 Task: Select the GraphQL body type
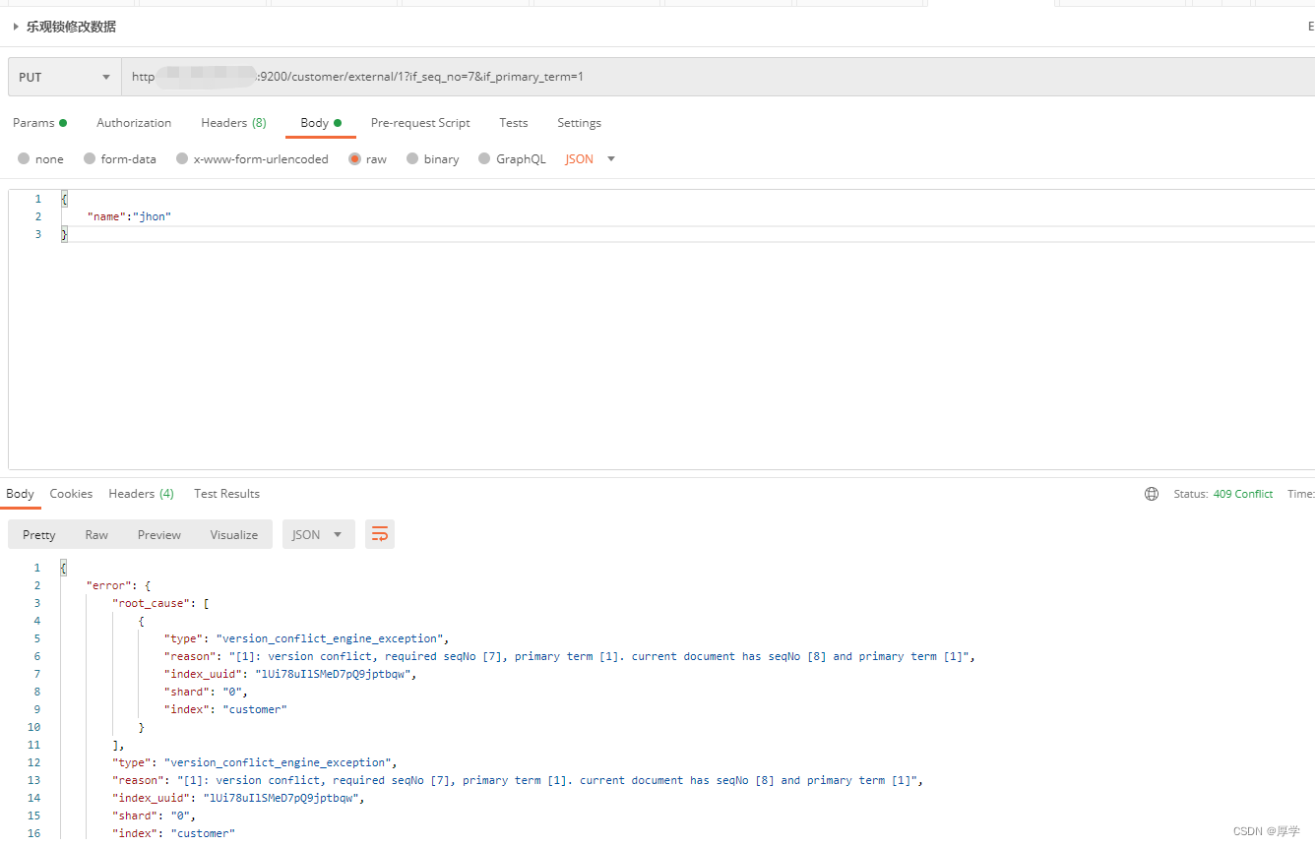(512, 159)
